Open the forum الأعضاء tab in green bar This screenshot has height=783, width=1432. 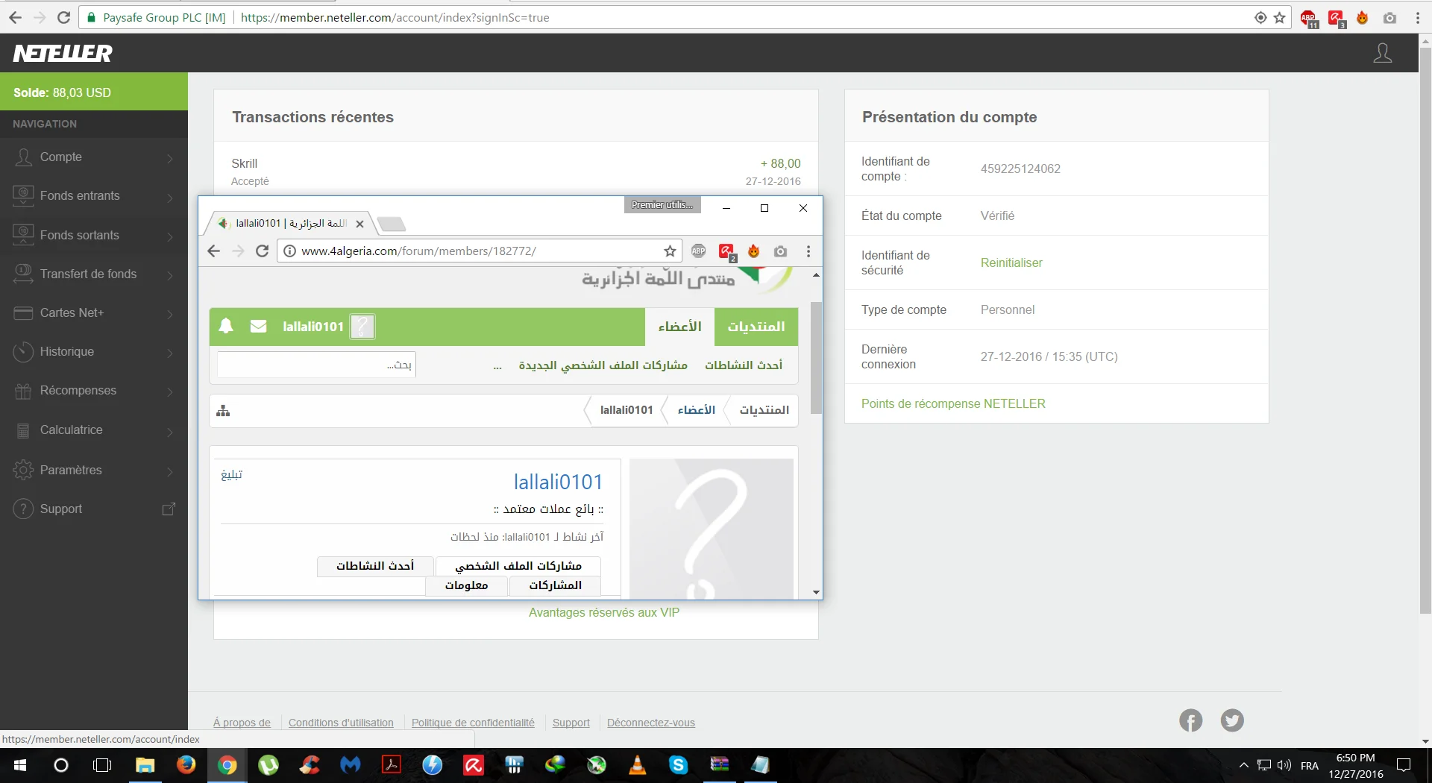click(679, 327)
